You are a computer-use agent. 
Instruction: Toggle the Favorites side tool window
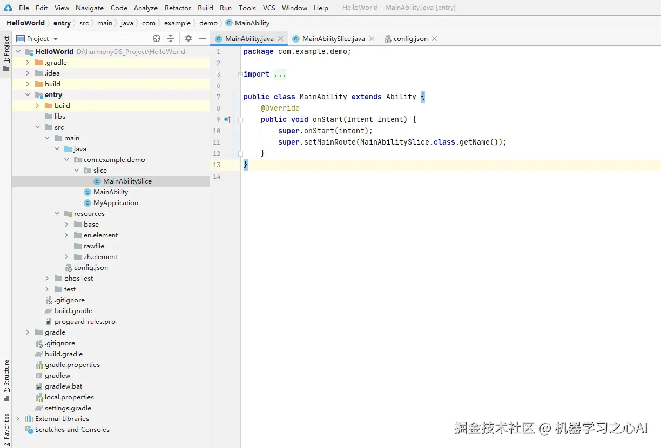click(x=6, y=429)
